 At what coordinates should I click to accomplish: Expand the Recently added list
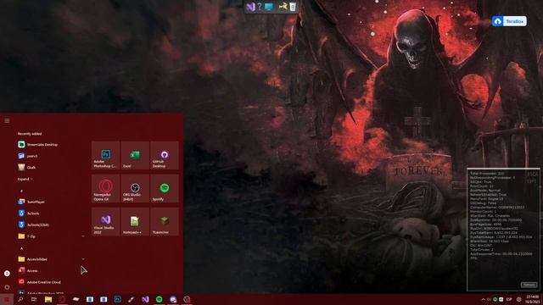coord(25,179)
